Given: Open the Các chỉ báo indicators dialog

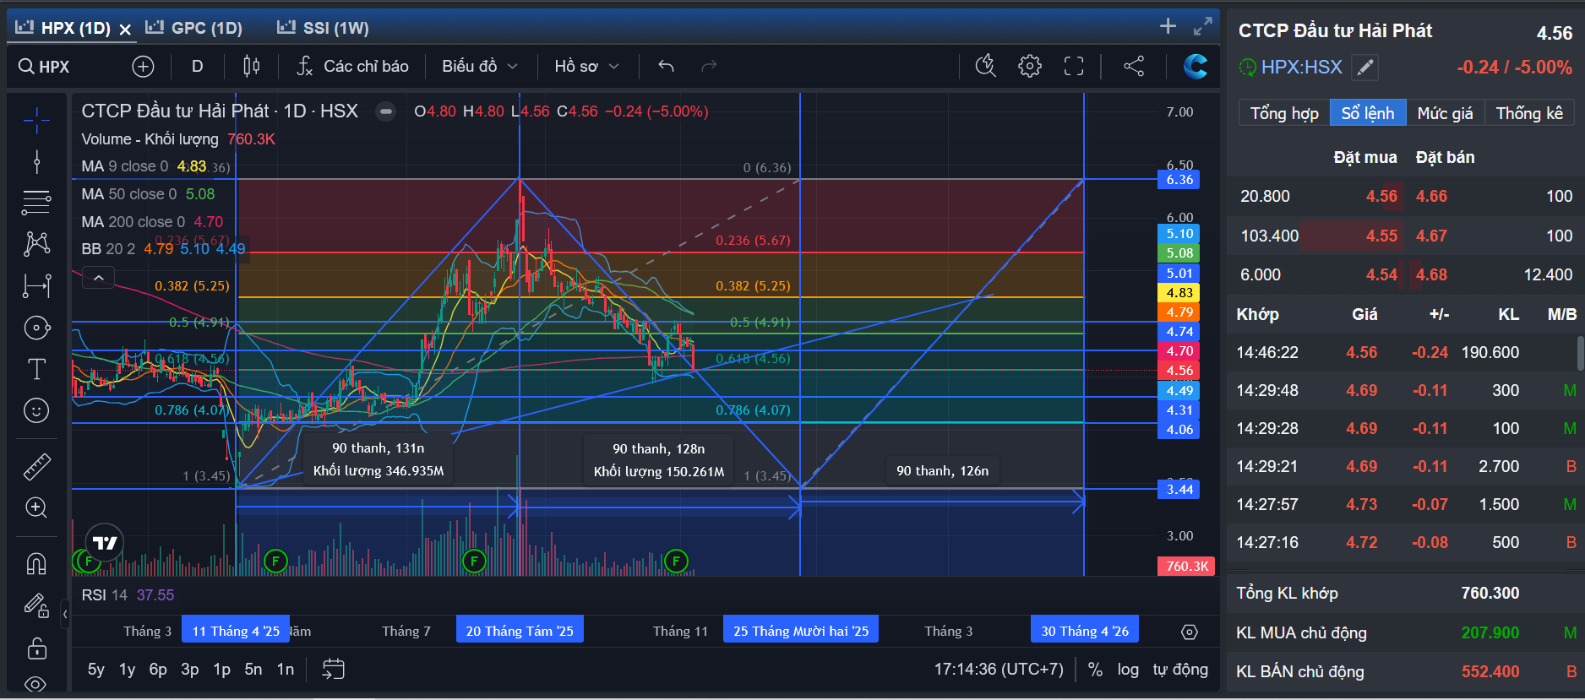Looking at the screenshot, I should point(352,66).
